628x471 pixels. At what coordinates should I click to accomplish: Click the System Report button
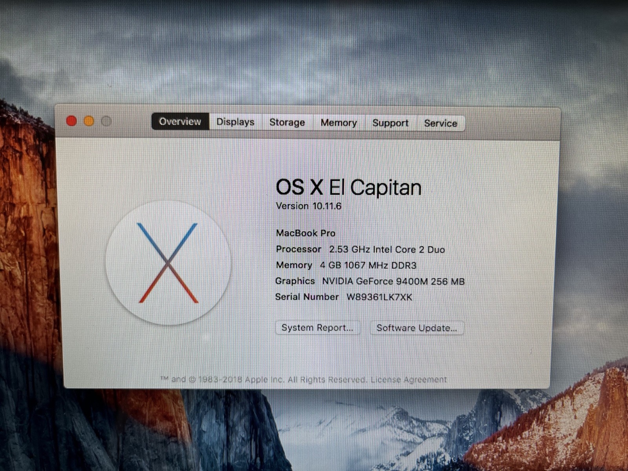pyautogui.click(x=317, y=328)
